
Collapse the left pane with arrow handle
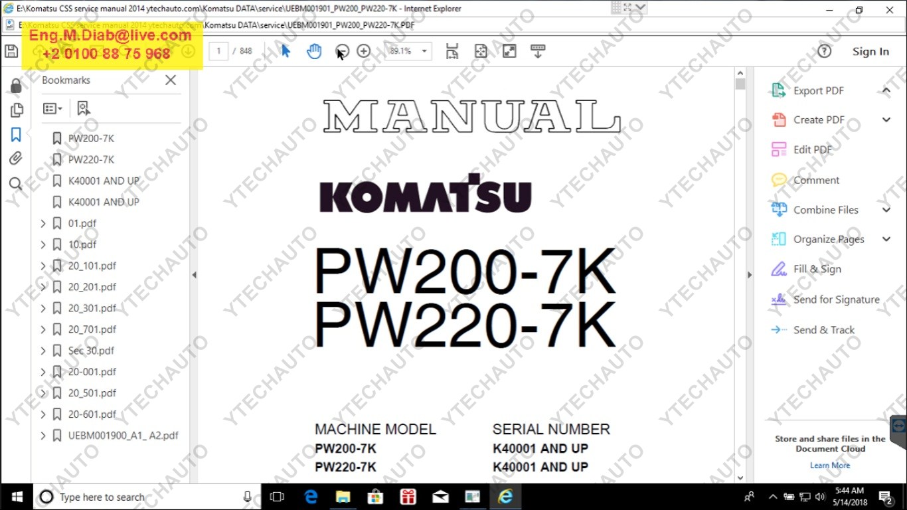click(x=194, y=275)
